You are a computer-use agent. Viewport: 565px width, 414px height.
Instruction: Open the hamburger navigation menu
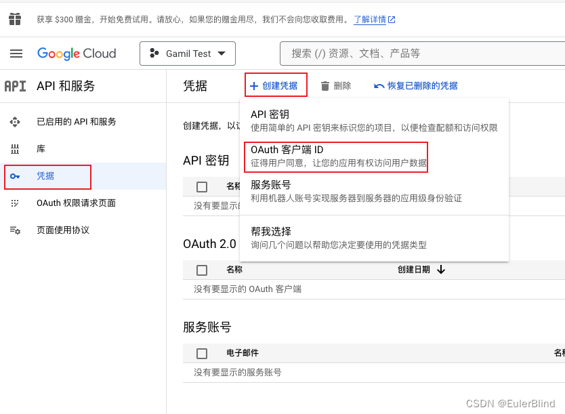[16, 54]
